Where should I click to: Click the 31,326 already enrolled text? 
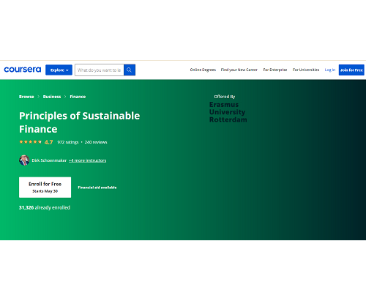pyautogui.click(x=45, y=207)
